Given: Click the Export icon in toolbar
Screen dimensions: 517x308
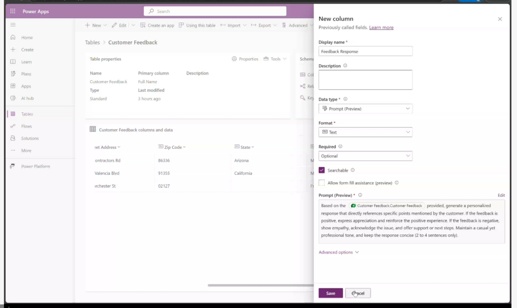Looking at the screenshot, I should 253,25.
